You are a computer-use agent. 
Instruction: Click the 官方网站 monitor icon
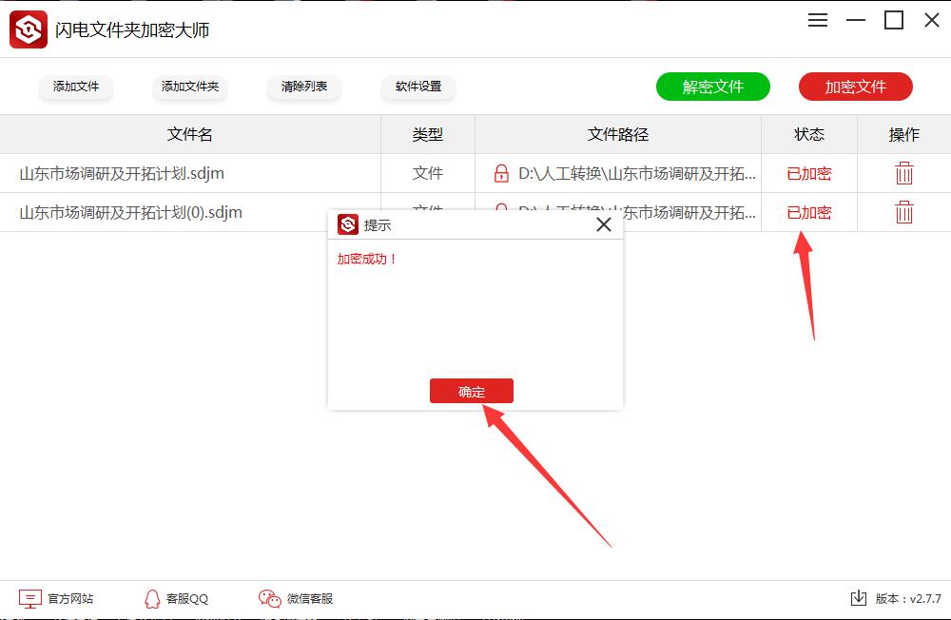click(29, 599)
